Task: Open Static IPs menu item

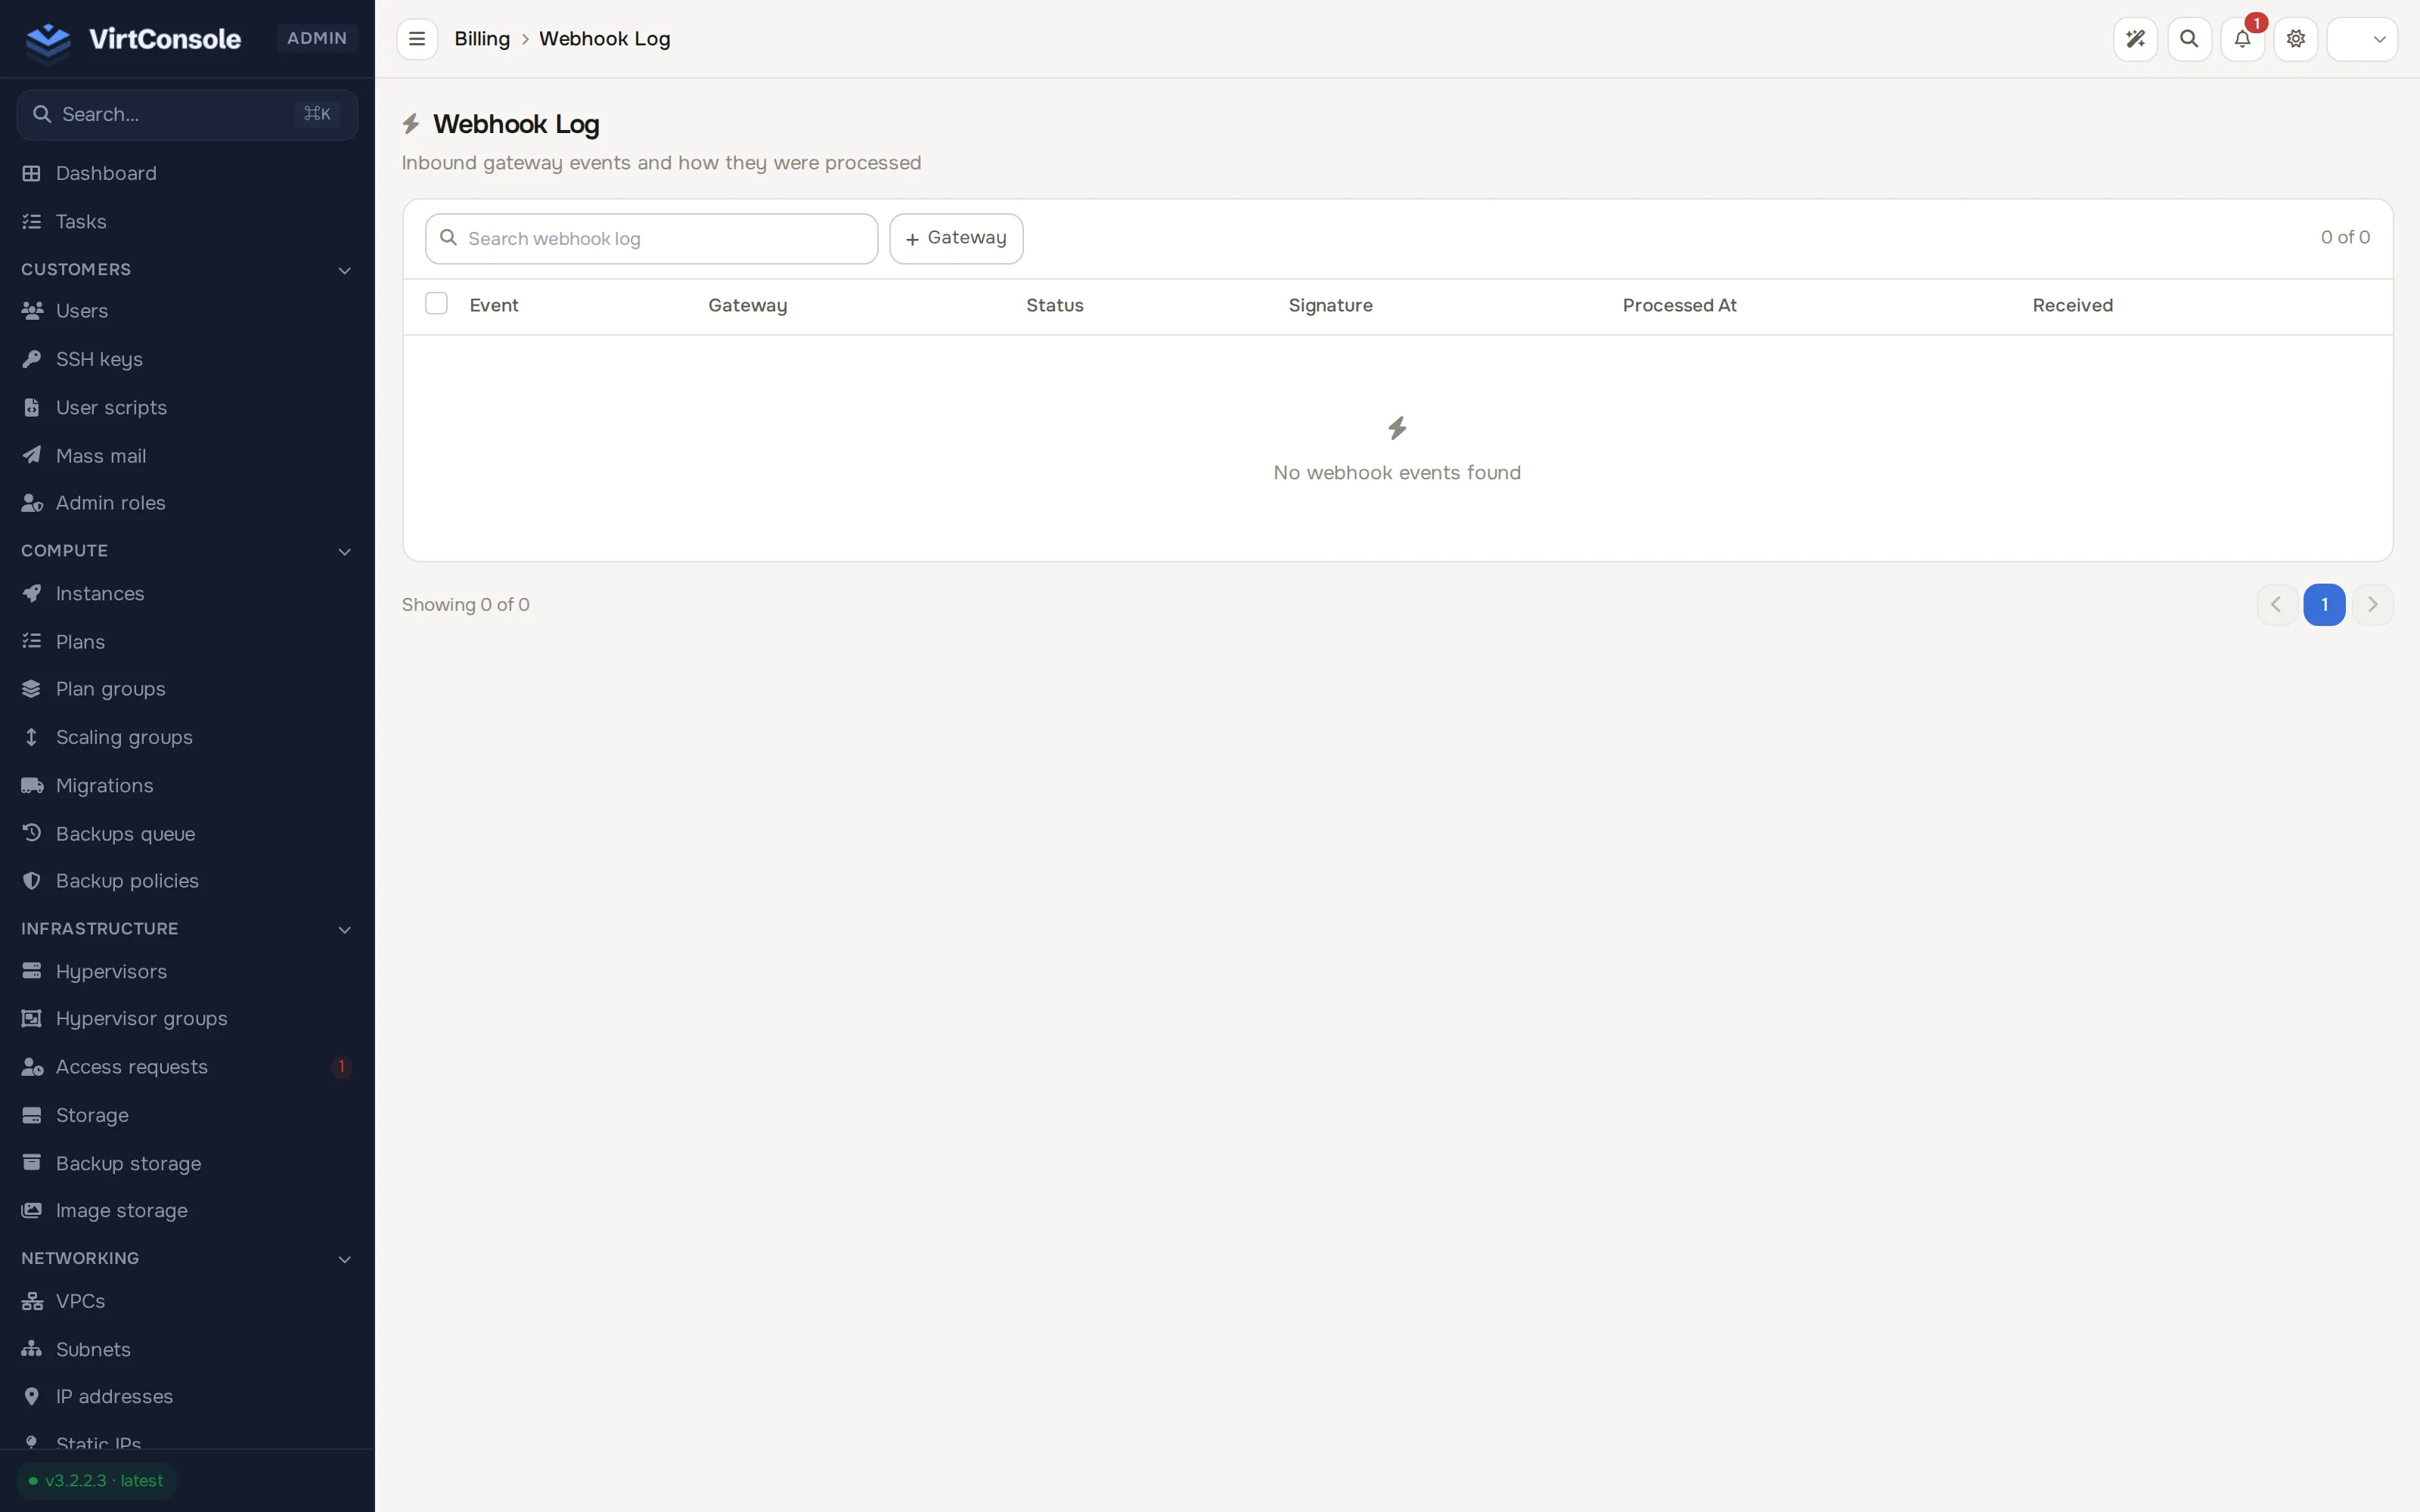Action: click(x=187, y=1443)
